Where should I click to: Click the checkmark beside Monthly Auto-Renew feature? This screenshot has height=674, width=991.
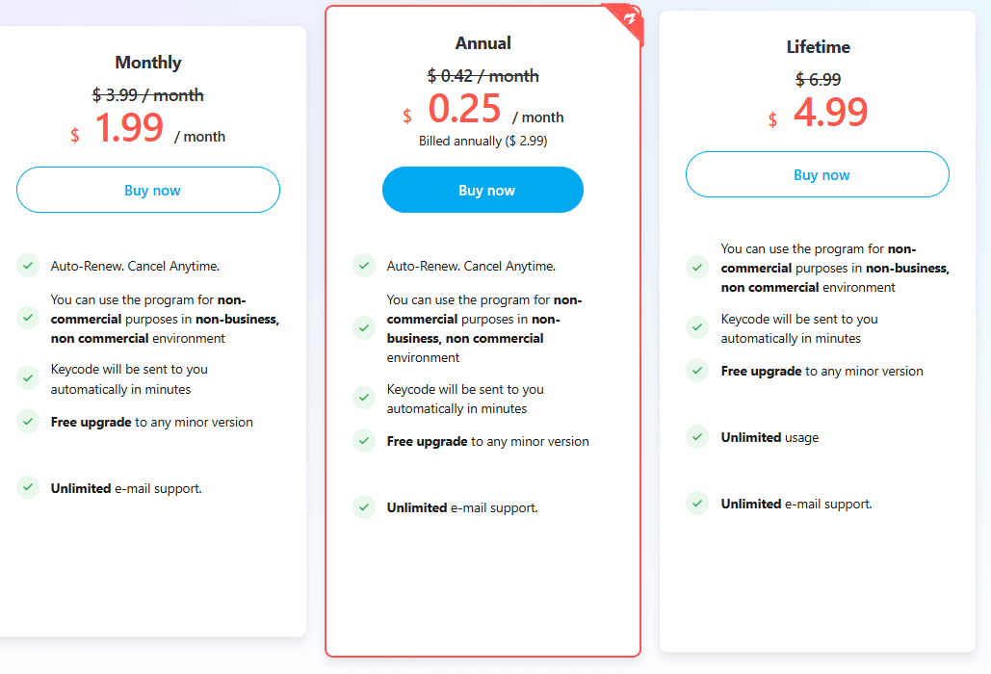(28, 266)
